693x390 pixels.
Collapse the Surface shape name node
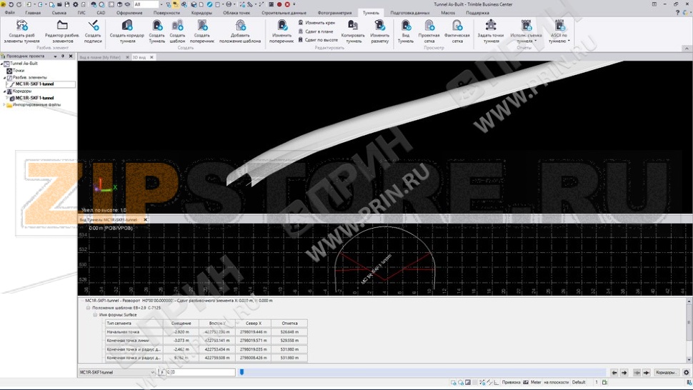95,315
